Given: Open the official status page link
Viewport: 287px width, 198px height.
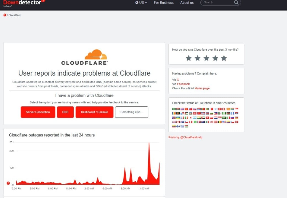Looking at the screenshot, I should tap(202, 88).
